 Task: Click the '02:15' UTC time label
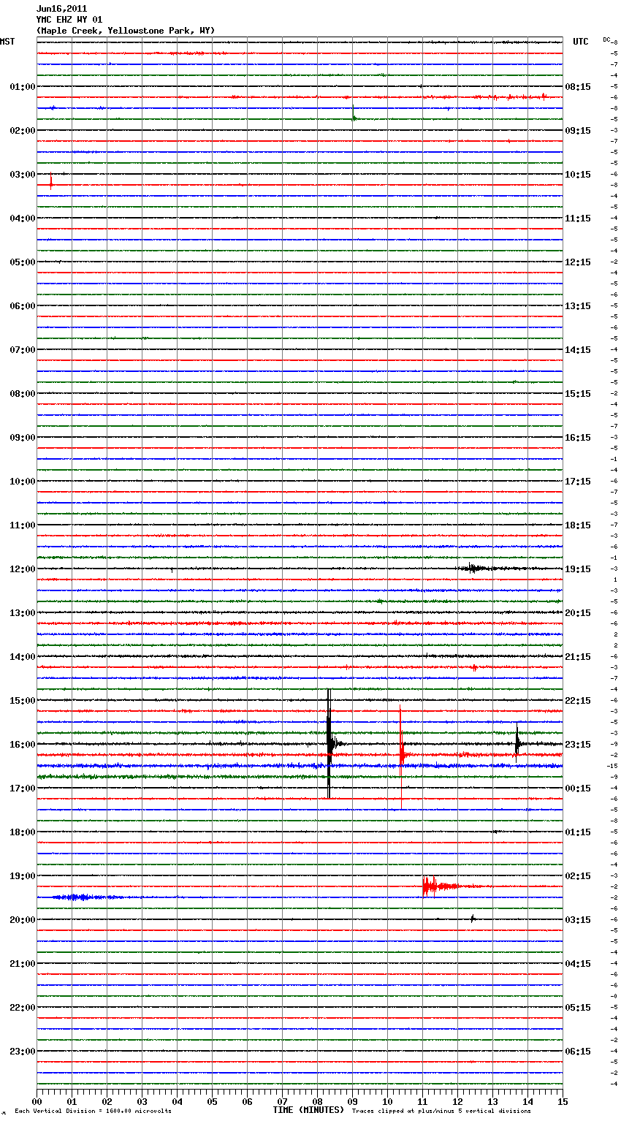(578, 876)
